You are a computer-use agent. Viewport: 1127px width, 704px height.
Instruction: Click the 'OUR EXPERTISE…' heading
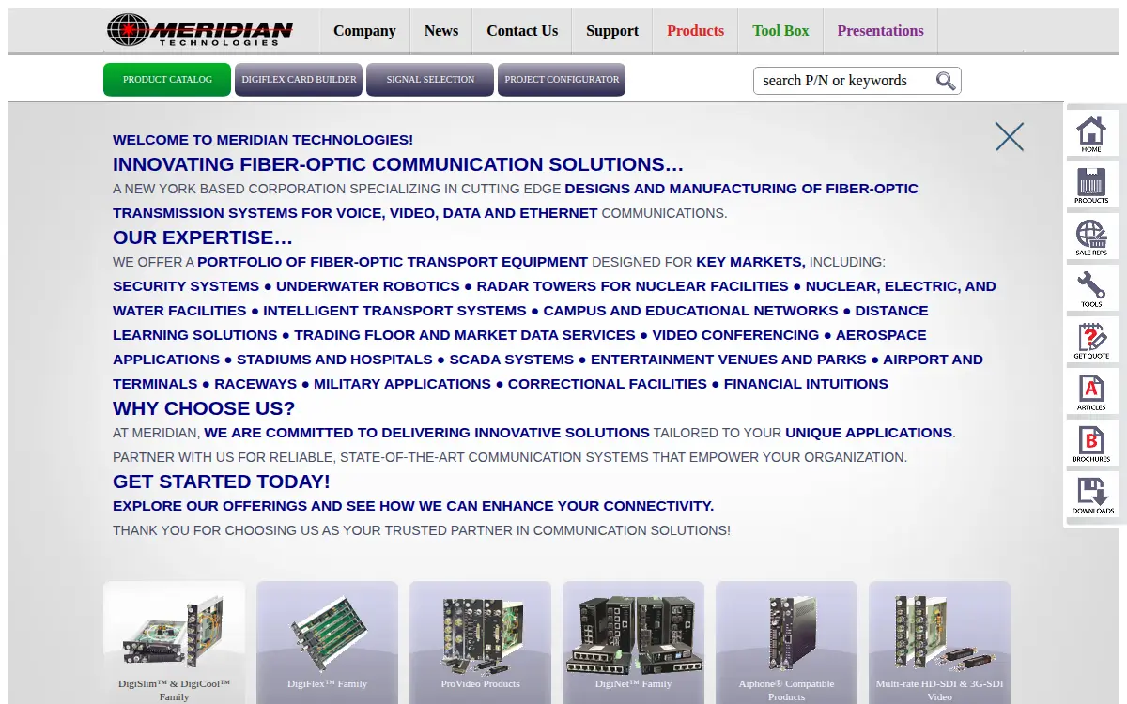click(x=203, y=237)
